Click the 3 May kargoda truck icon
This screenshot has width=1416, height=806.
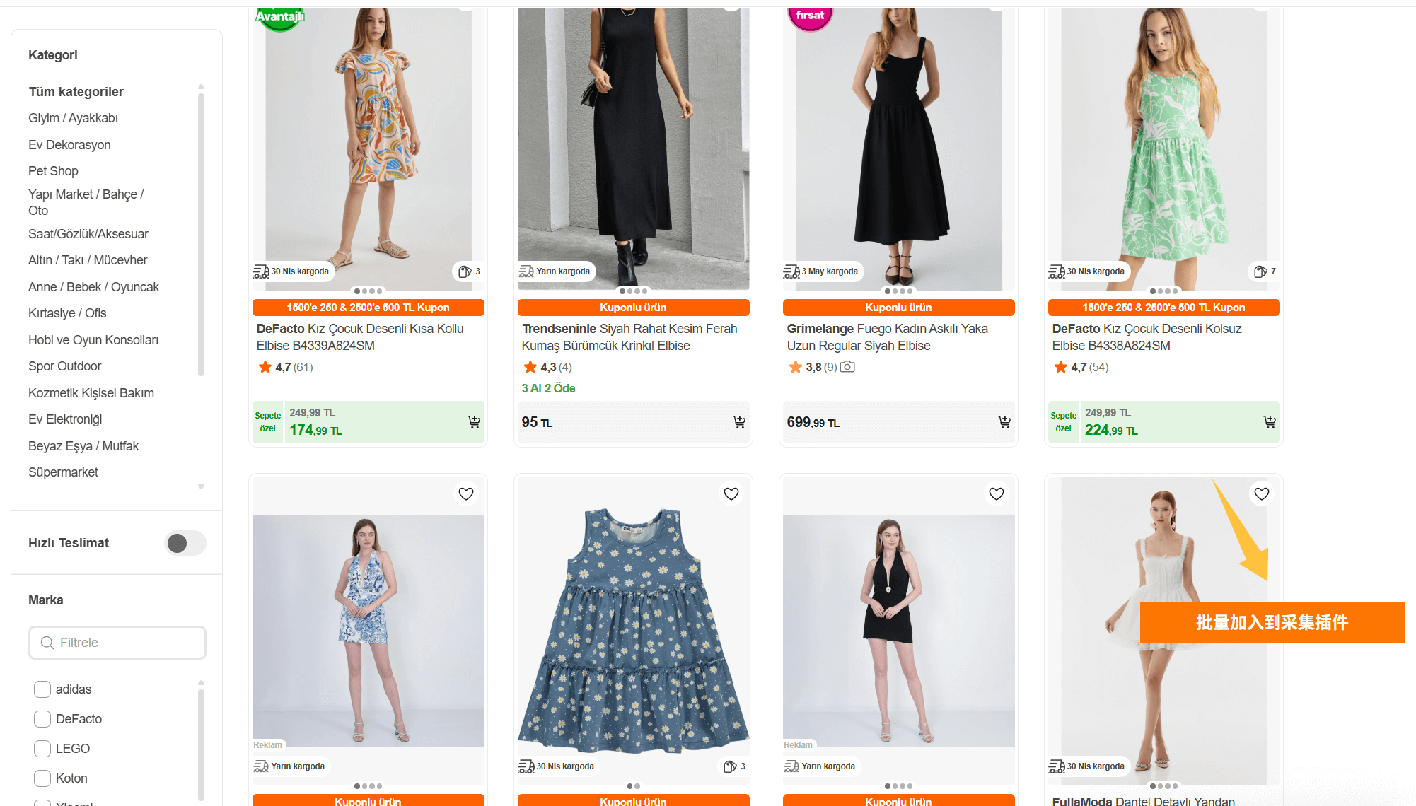coord(791,271)
